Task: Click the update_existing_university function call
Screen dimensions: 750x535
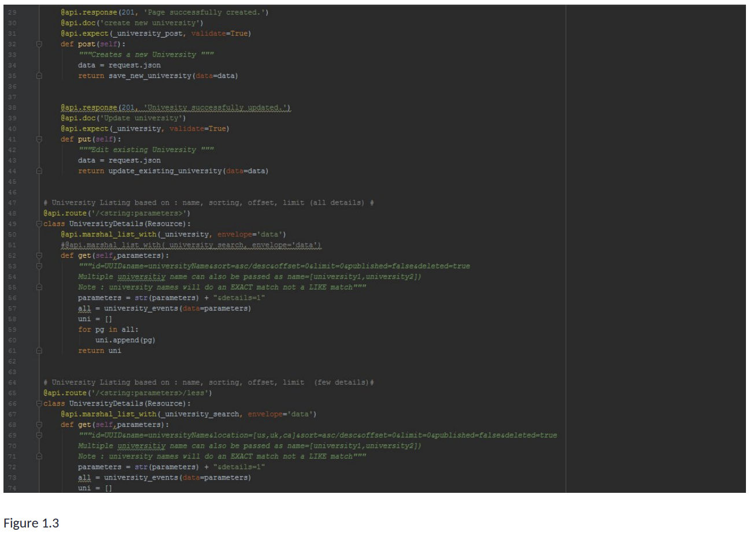Action: coord(165,171)
